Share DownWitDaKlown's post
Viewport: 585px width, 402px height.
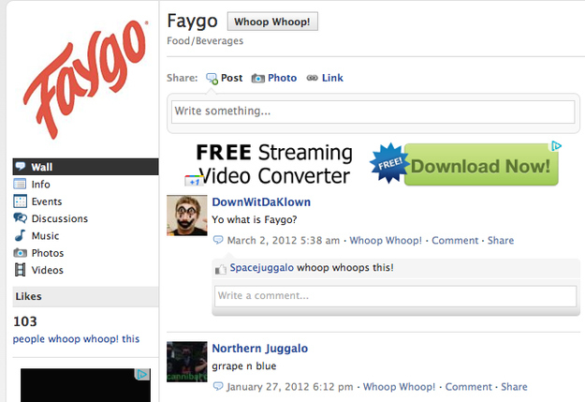tap(501, 240)
